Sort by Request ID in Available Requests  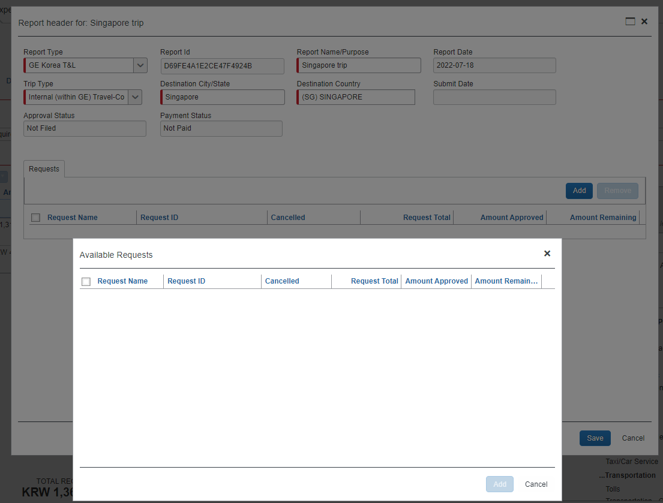coord(186,281)
